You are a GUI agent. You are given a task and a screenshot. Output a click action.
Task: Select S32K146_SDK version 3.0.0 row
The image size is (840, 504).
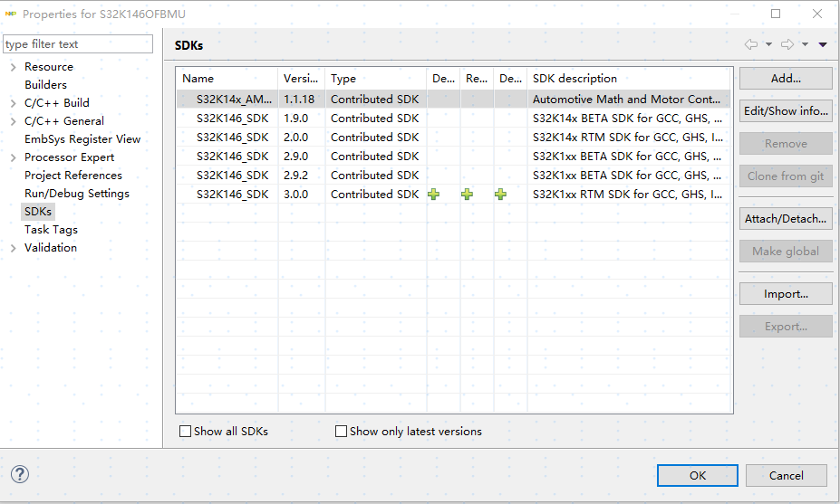tap(453, 195)
